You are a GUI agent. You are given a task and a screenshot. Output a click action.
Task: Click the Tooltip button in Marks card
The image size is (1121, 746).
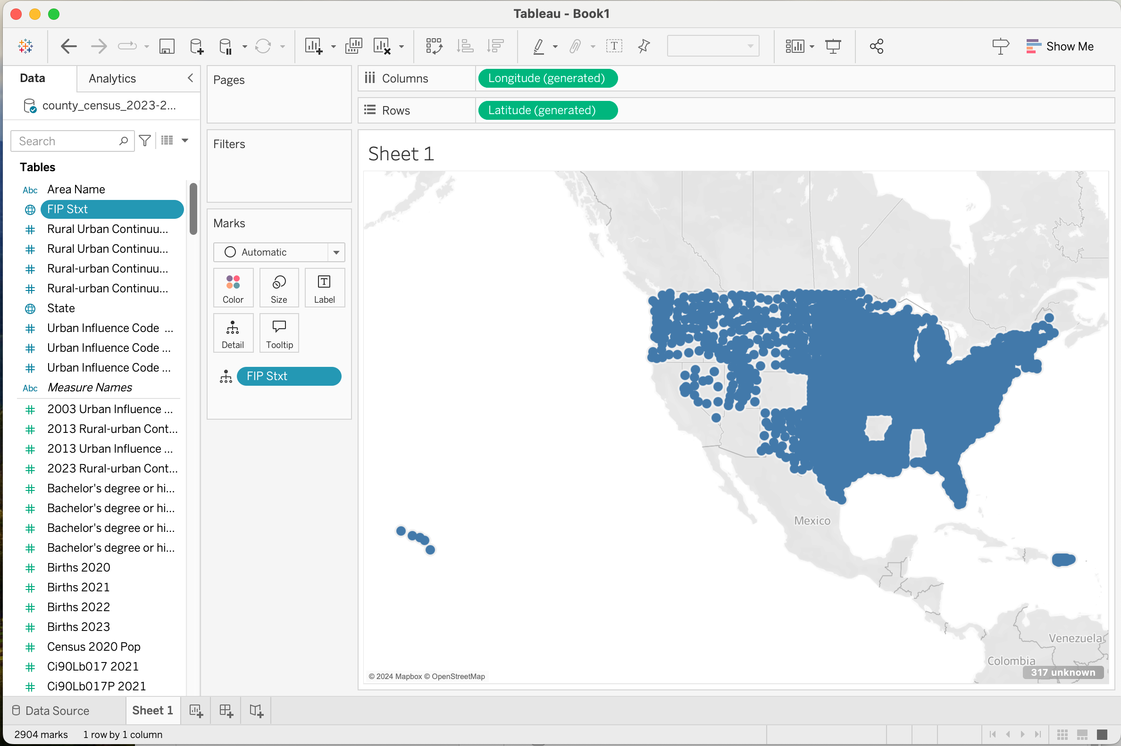pos(279,333)
